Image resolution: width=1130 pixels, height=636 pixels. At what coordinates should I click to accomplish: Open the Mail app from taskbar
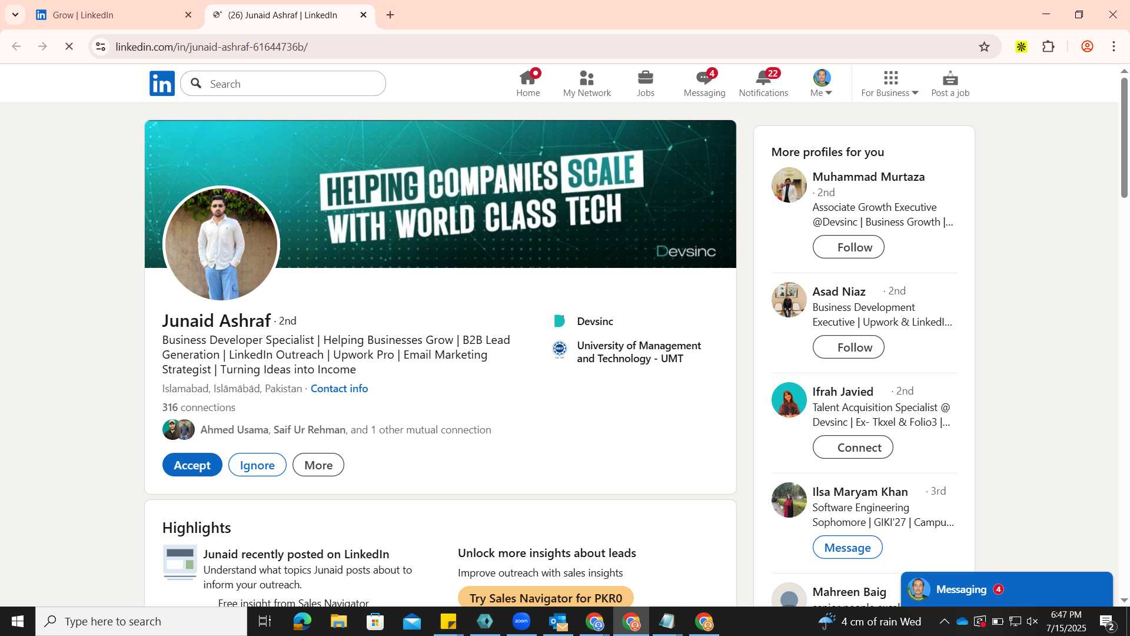(x=412, y=621)
